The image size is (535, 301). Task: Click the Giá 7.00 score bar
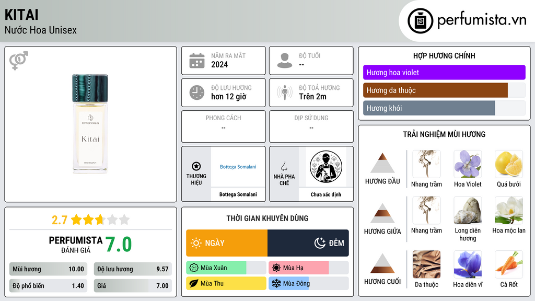133,286
